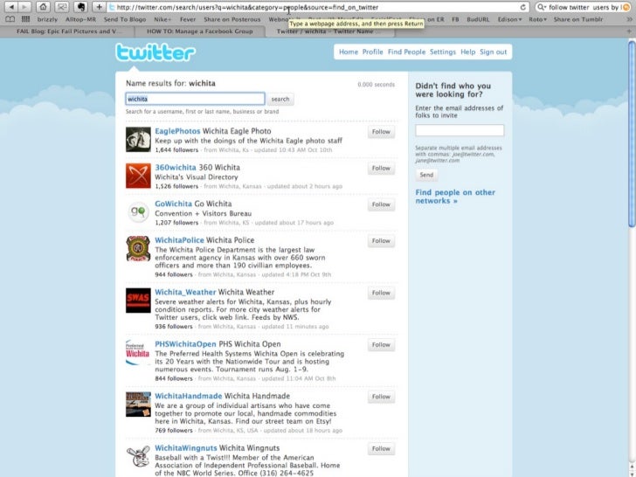
Task: Follow WichitaPolice
Action: [381, 241]
